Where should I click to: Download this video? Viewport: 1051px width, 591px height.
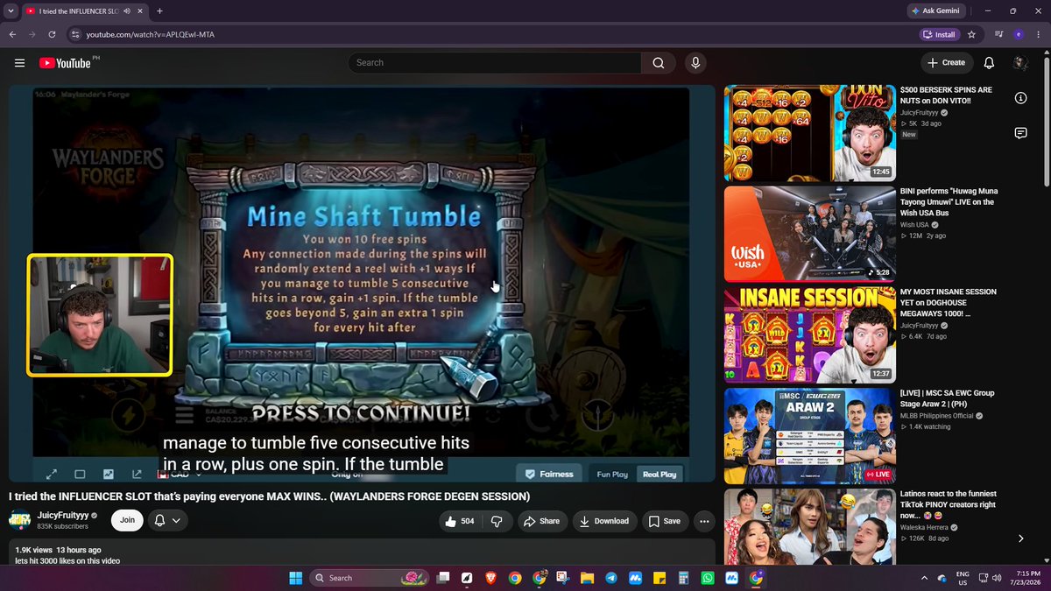(x=604, y=521)
